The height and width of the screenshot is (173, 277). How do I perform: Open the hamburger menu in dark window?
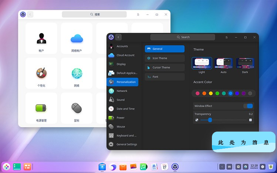click(226, 37)
